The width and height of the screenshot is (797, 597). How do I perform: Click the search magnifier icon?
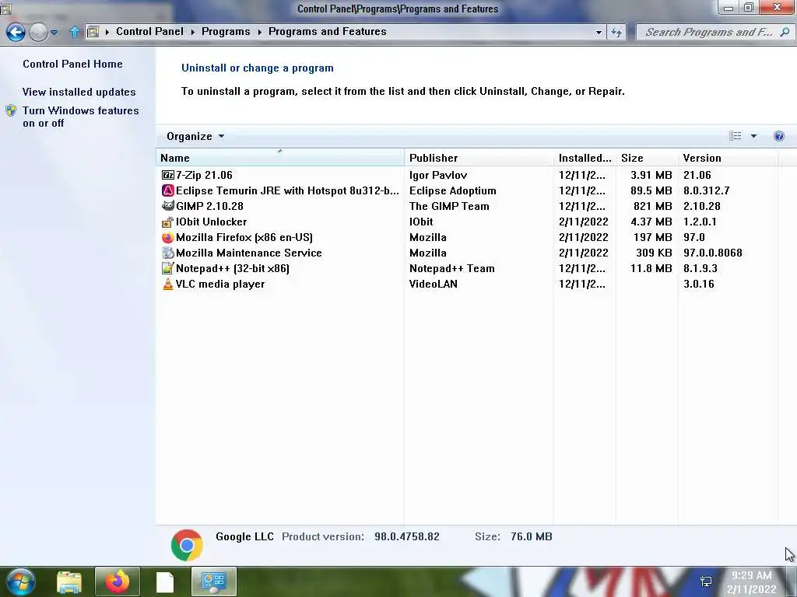coord(785,32)
